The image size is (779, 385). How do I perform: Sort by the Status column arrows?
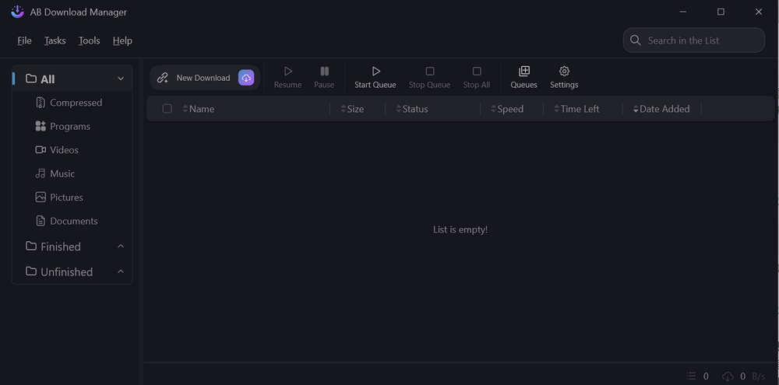point(398,109)
